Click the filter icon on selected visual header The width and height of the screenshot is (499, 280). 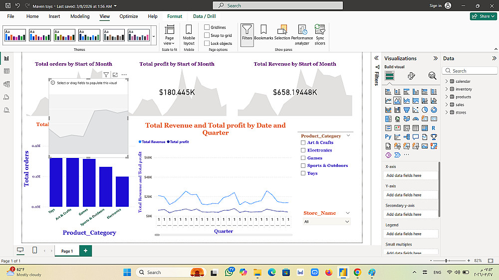point(106,75)
